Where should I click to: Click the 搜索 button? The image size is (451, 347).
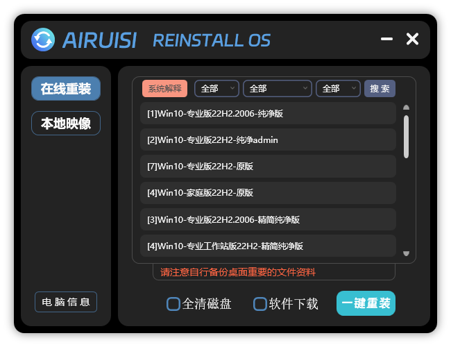coord(380,88)
